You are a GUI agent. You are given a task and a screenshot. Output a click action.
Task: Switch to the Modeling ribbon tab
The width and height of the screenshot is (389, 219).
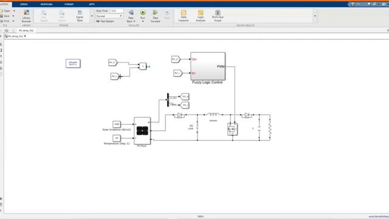46,4
